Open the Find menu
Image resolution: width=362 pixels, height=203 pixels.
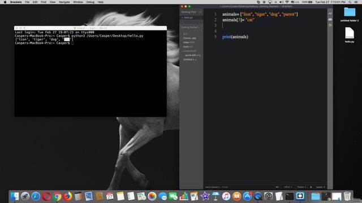tap(44, 2)
